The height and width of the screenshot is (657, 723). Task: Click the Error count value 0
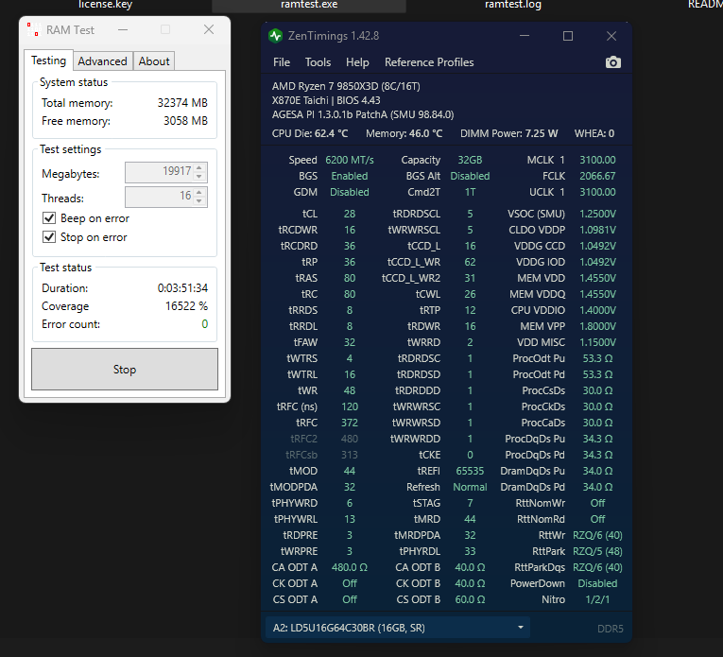pos(205,324)
